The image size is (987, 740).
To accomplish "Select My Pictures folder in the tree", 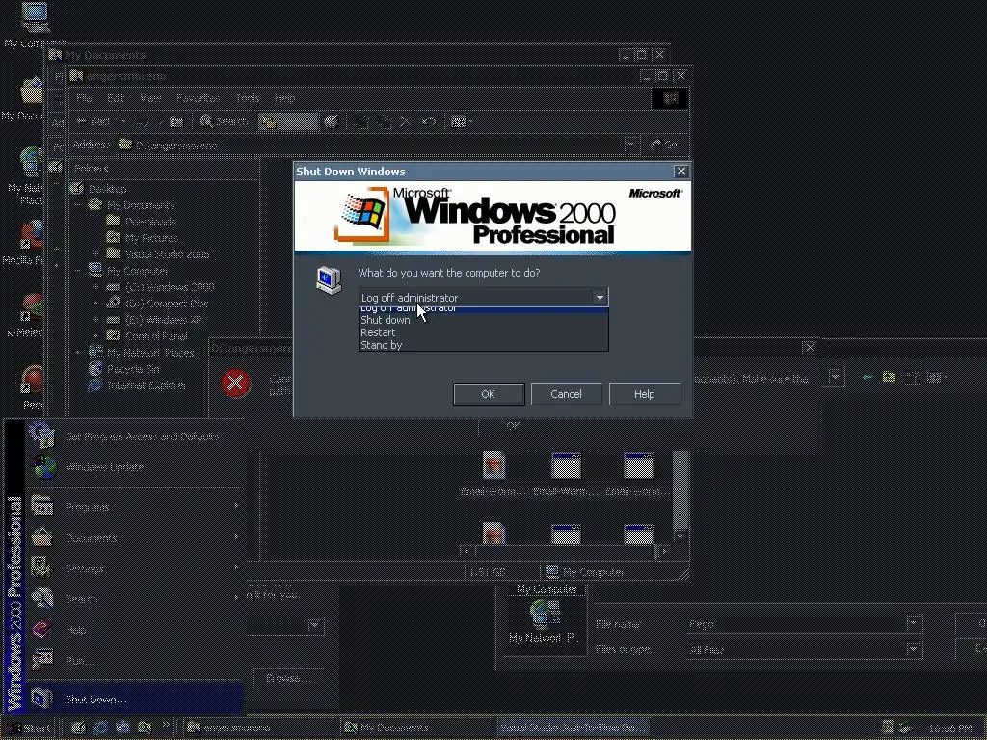I will pyautogui.click(x=151, y=238).
